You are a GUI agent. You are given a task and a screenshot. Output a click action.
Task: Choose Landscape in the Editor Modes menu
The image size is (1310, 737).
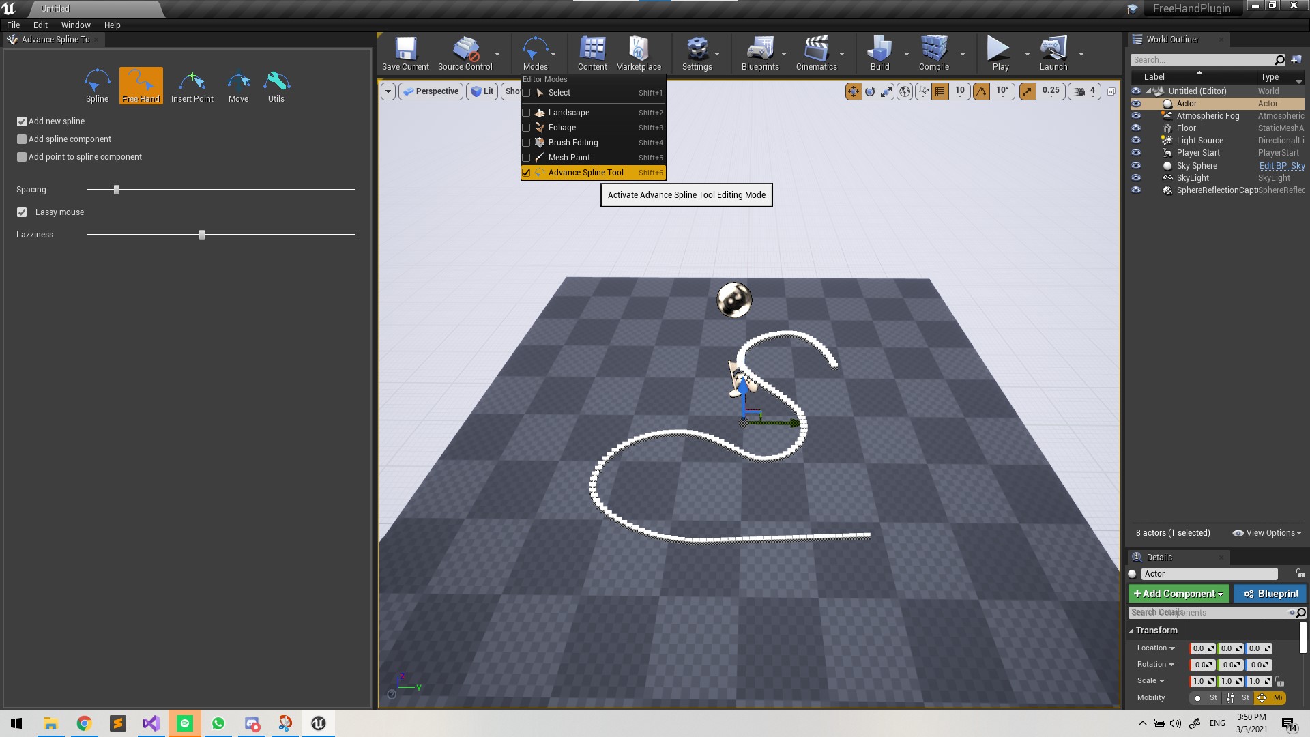(x=569, y=113)
